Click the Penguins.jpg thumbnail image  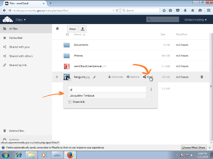tap(67, 77)
